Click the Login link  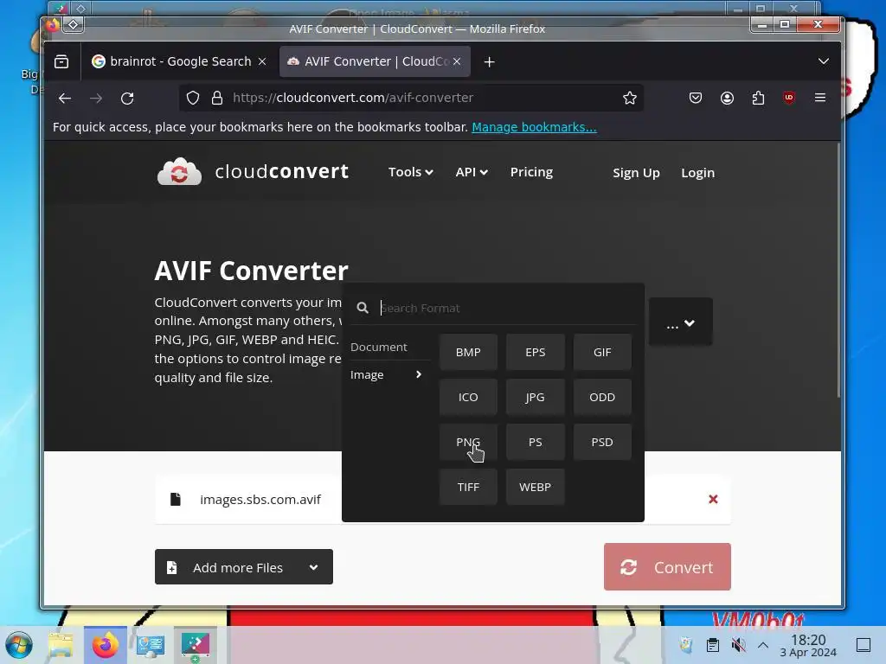[698, 173]
